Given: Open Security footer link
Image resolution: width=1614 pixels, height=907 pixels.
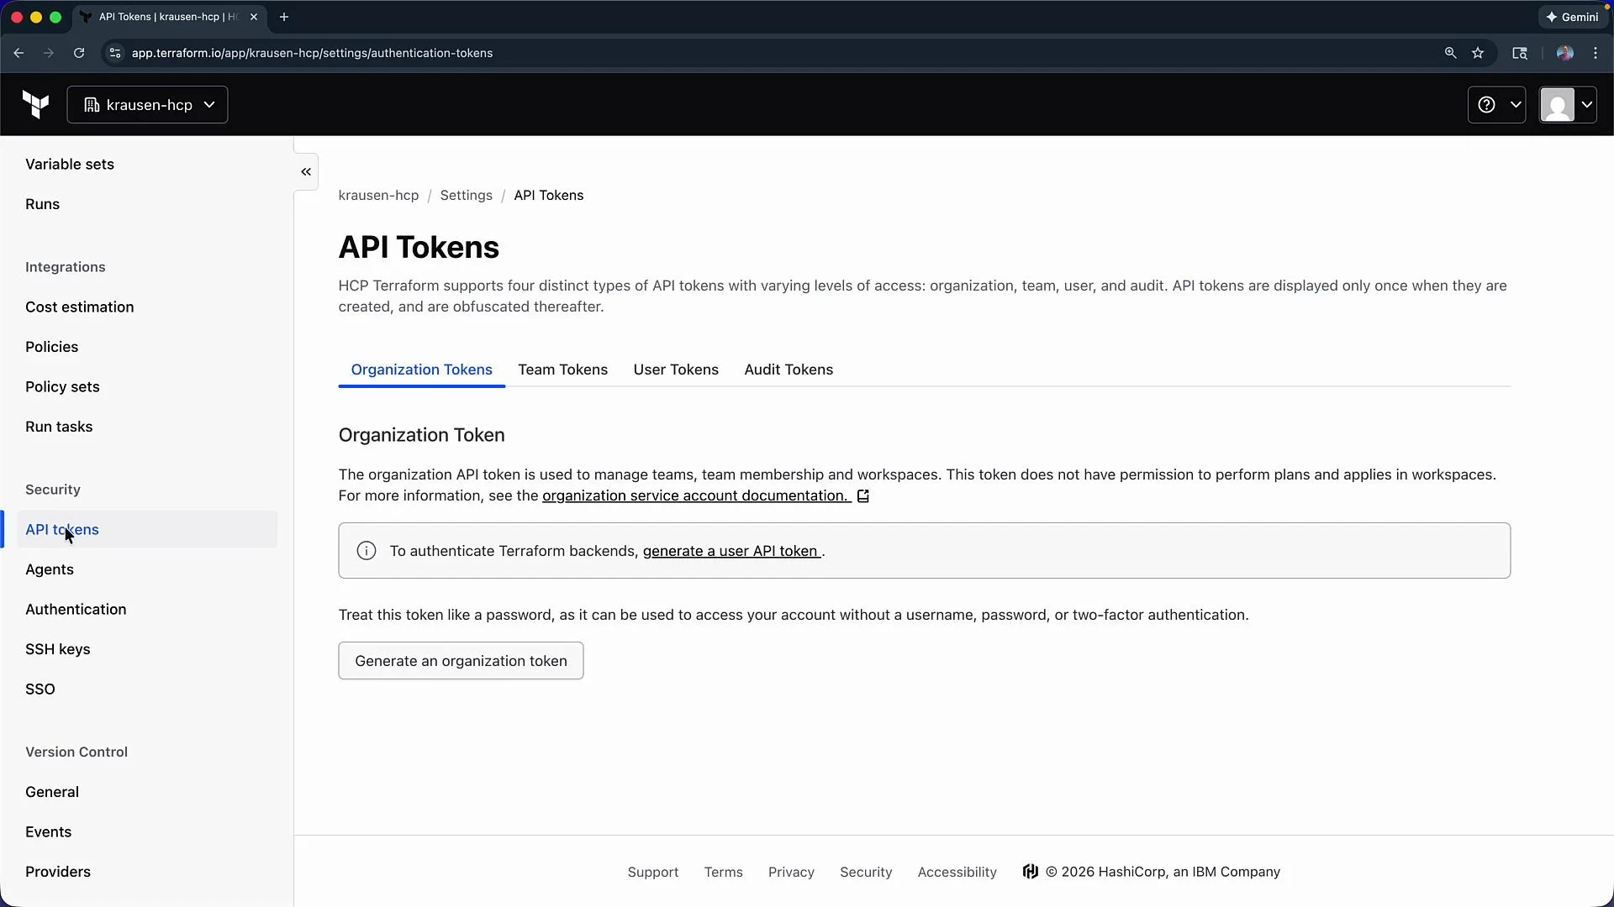Looking at the screenshot, I should click(x=866, y=872).
